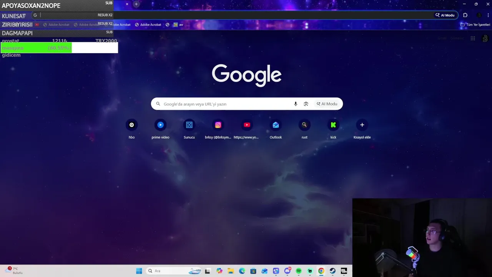Open Outlook from the taskbar
The image size is (492, 277).
[x=264, y=271]
